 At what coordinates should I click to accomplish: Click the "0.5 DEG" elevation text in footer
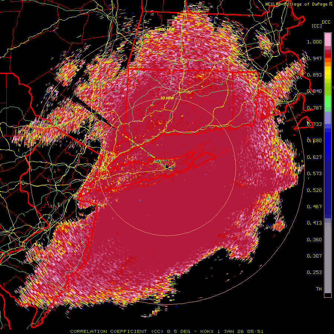[179, 331]
